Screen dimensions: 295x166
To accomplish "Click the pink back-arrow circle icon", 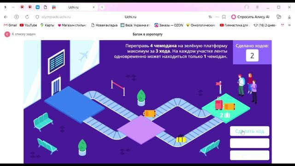I will coord(7,34).
